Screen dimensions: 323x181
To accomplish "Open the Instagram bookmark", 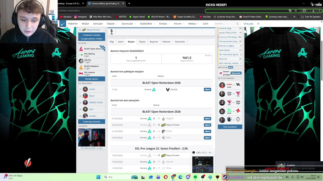I will click(80, 17).
